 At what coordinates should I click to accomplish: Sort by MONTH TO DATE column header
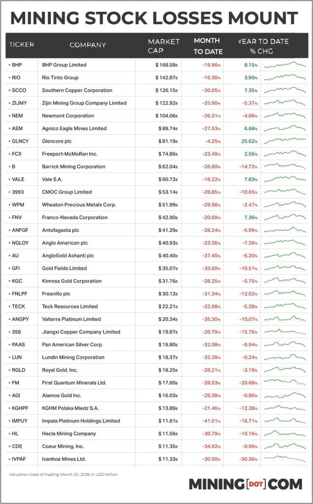[x=208, y=46]
